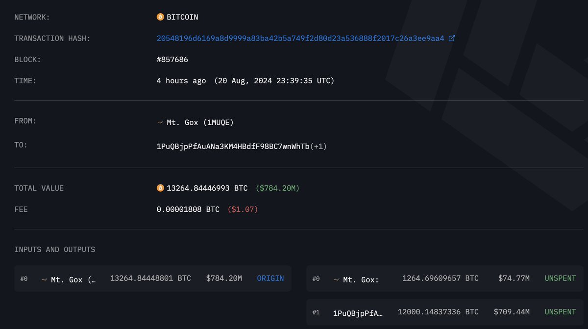Viewport: 588px width, 329px height.
Task: Select timestamp (20 Aug, 2024 23:39:35 UTC)
Action: [274, 81]
